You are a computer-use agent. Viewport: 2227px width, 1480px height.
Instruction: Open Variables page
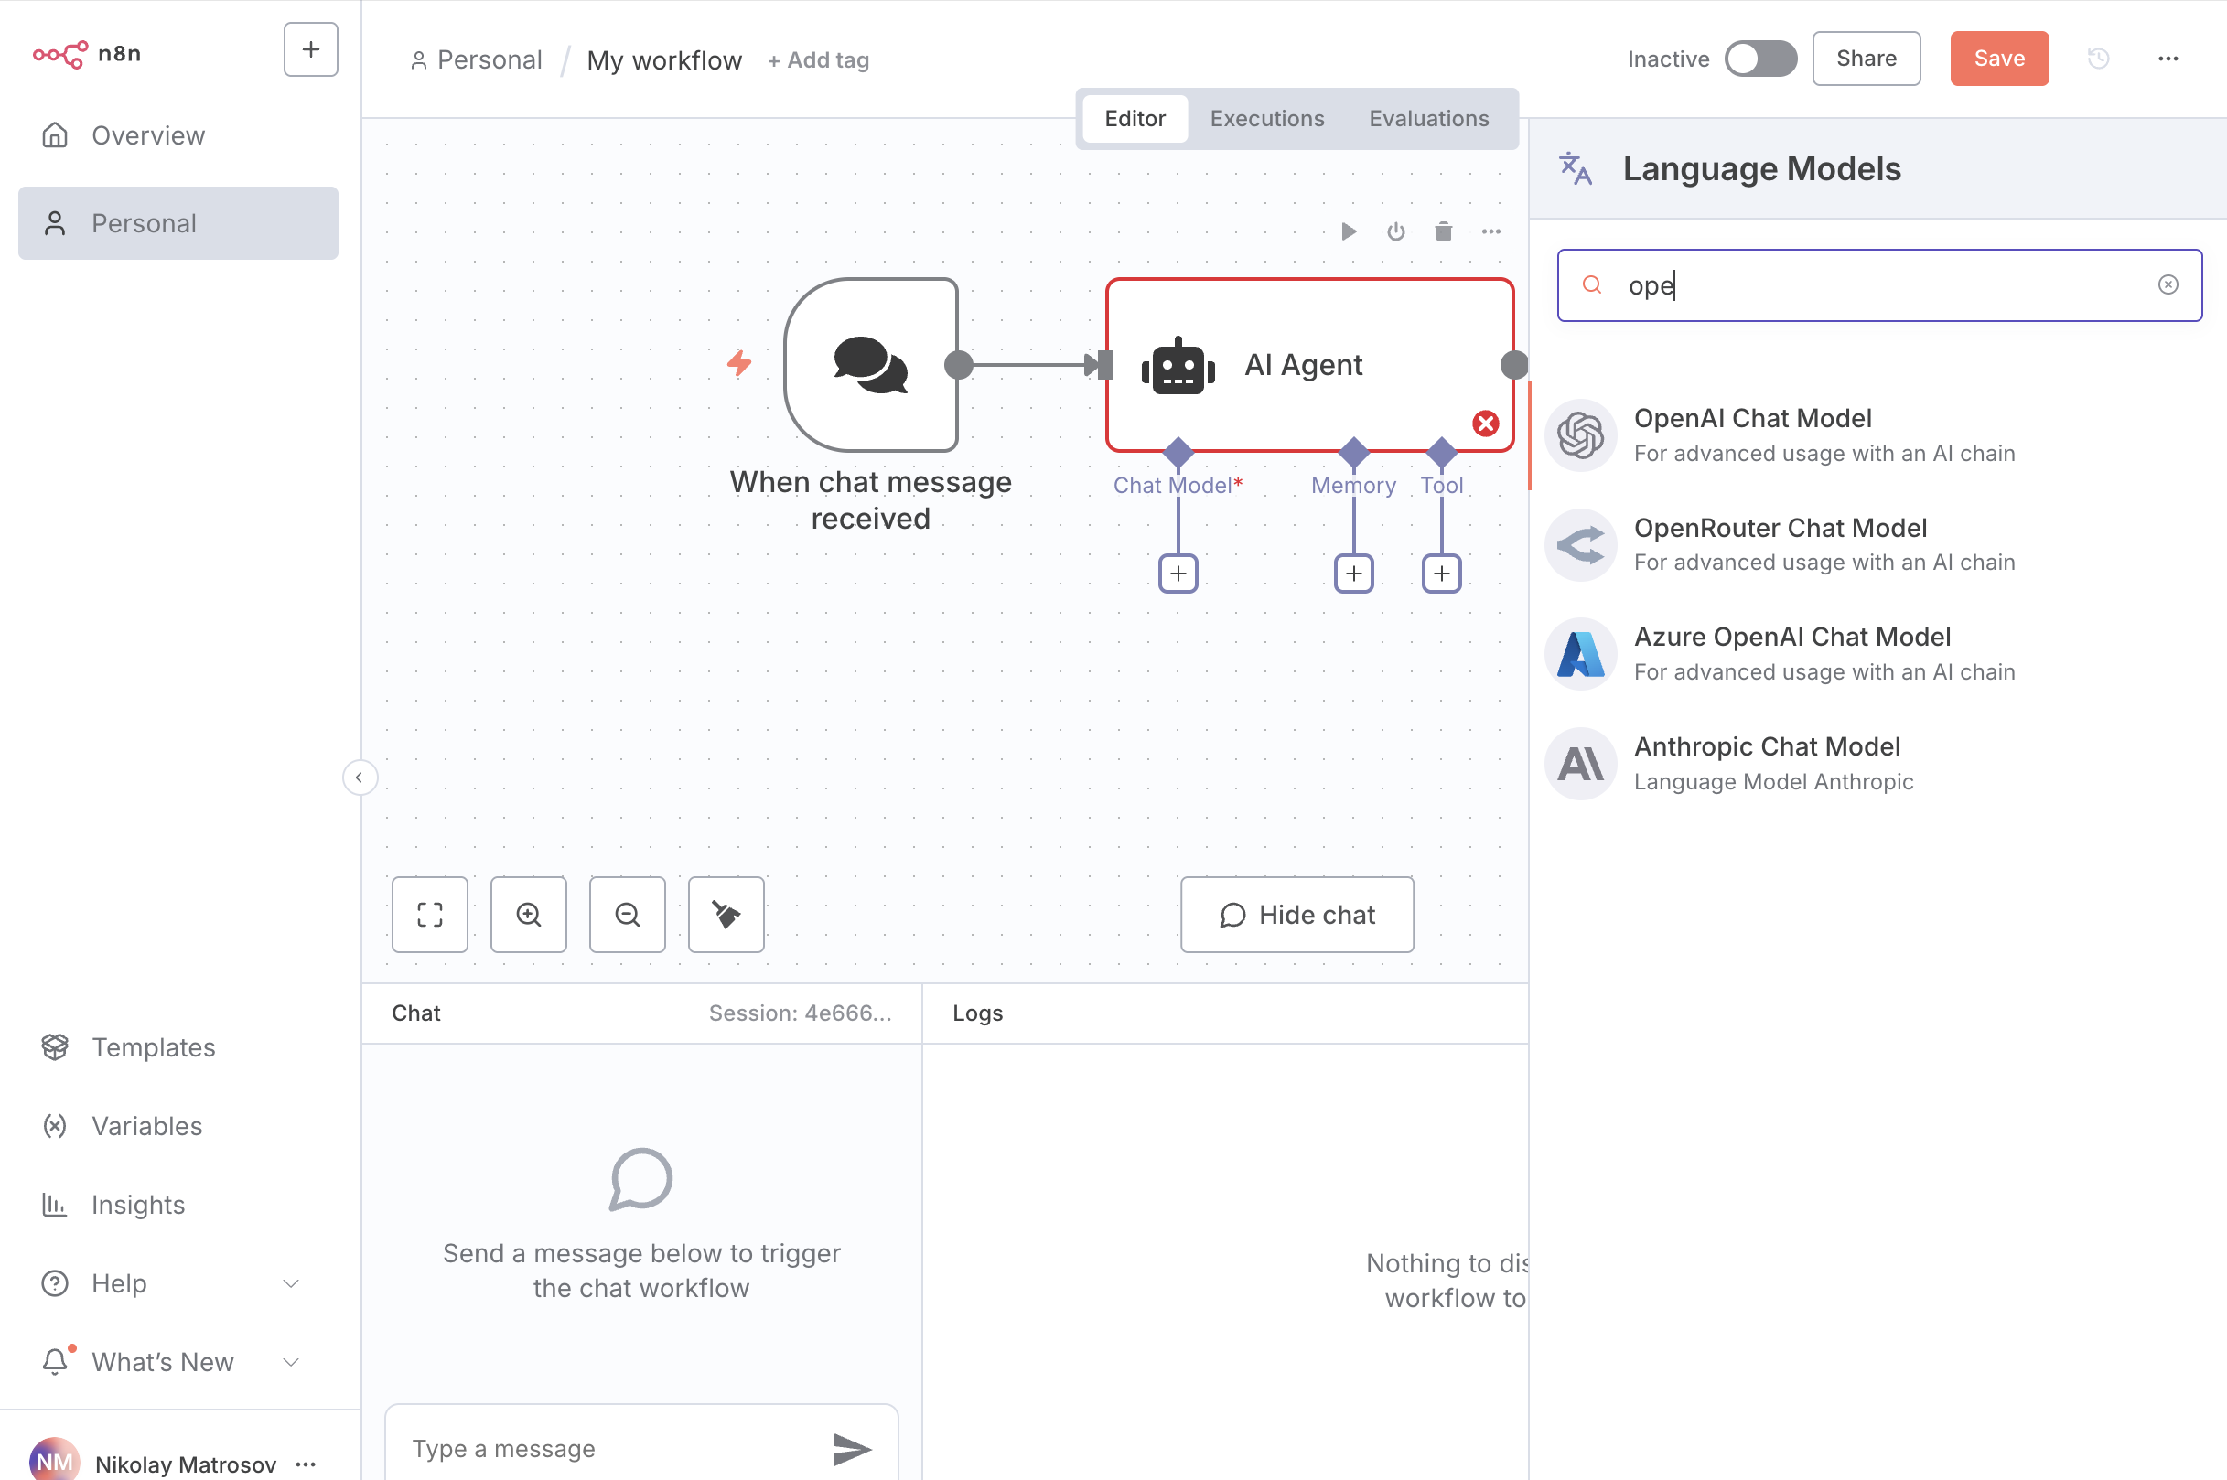[178, 1125]
